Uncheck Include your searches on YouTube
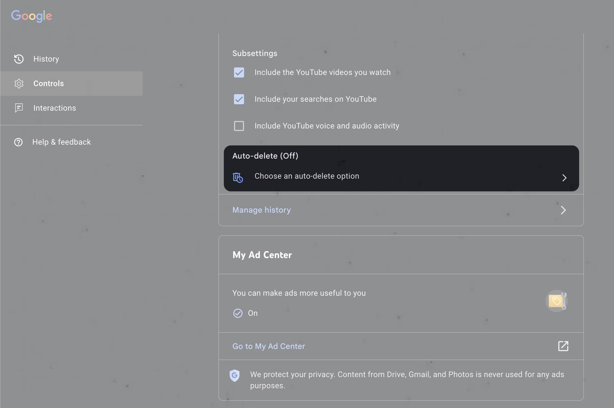Screen dimensions: 614x408 coord(239,99)
